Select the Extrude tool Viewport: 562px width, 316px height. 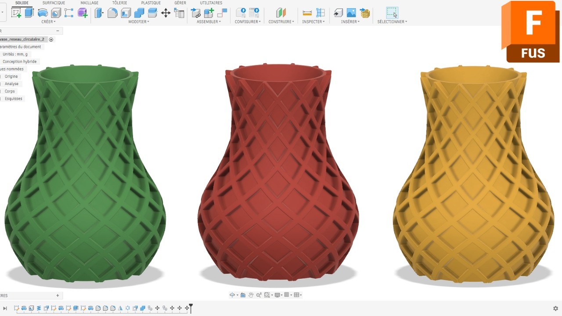click(29, 13)
